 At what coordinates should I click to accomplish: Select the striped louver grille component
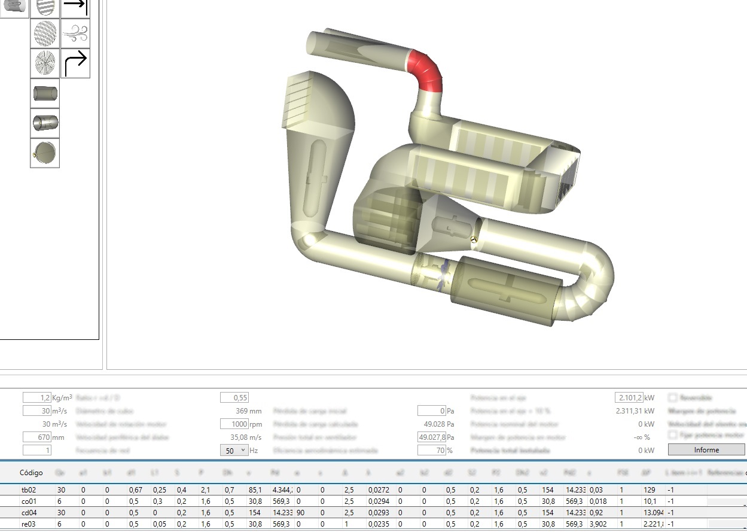click(x=45, y=8)
